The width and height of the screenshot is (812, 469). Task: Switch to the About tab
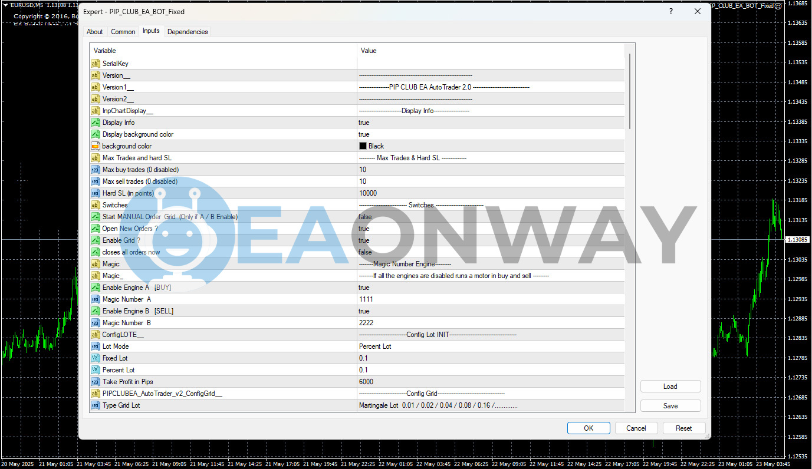(x=95, y=32)
